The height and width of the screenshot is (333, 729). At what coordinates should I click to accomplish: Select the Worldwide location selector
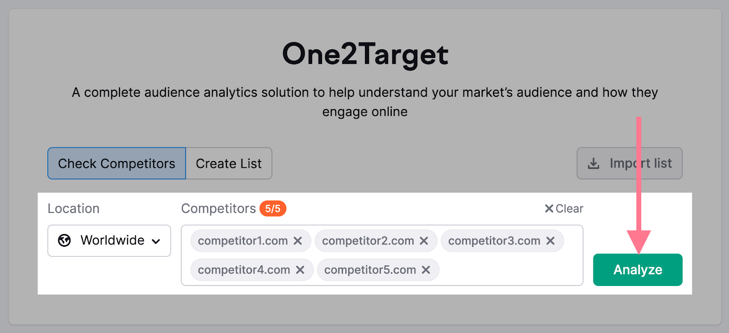click(x=109, y=240)
